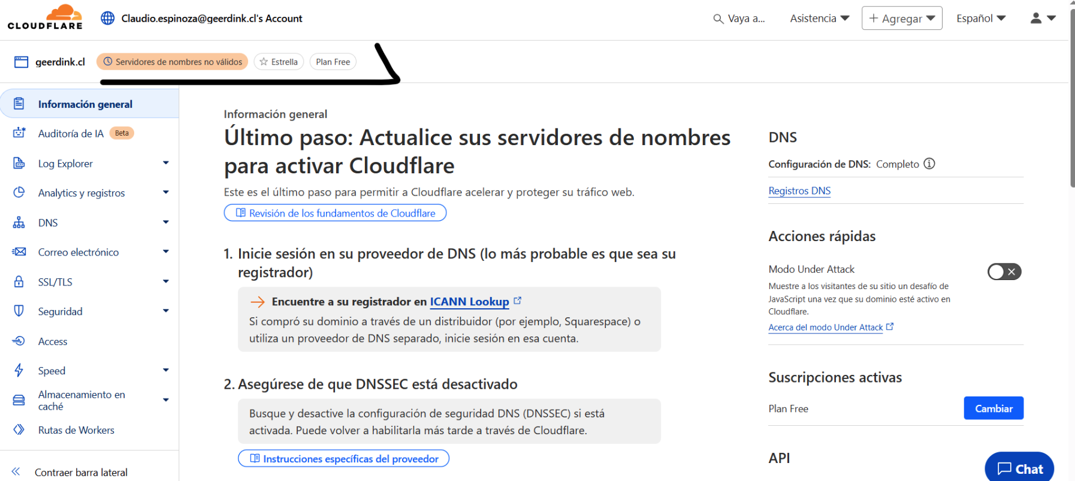Click the geerdink.cl site window icon
This screenshot has width=1075, height=481.
coord(21,62)
